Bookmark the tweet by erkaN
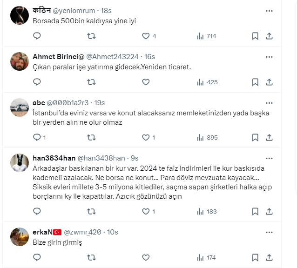Screen dimensions: 297x268 (255, 257)
